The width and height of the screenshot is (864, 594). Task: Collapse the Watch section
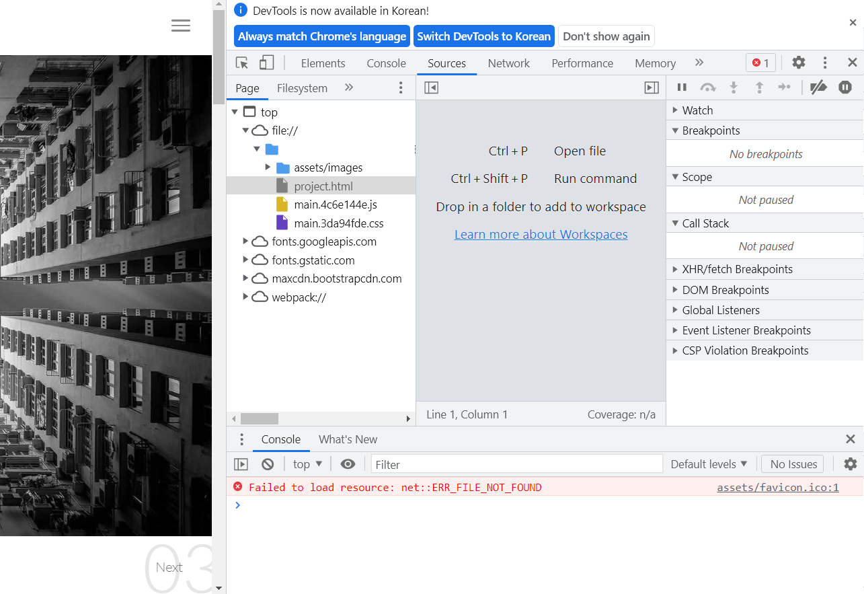click(x=764, y=110)
